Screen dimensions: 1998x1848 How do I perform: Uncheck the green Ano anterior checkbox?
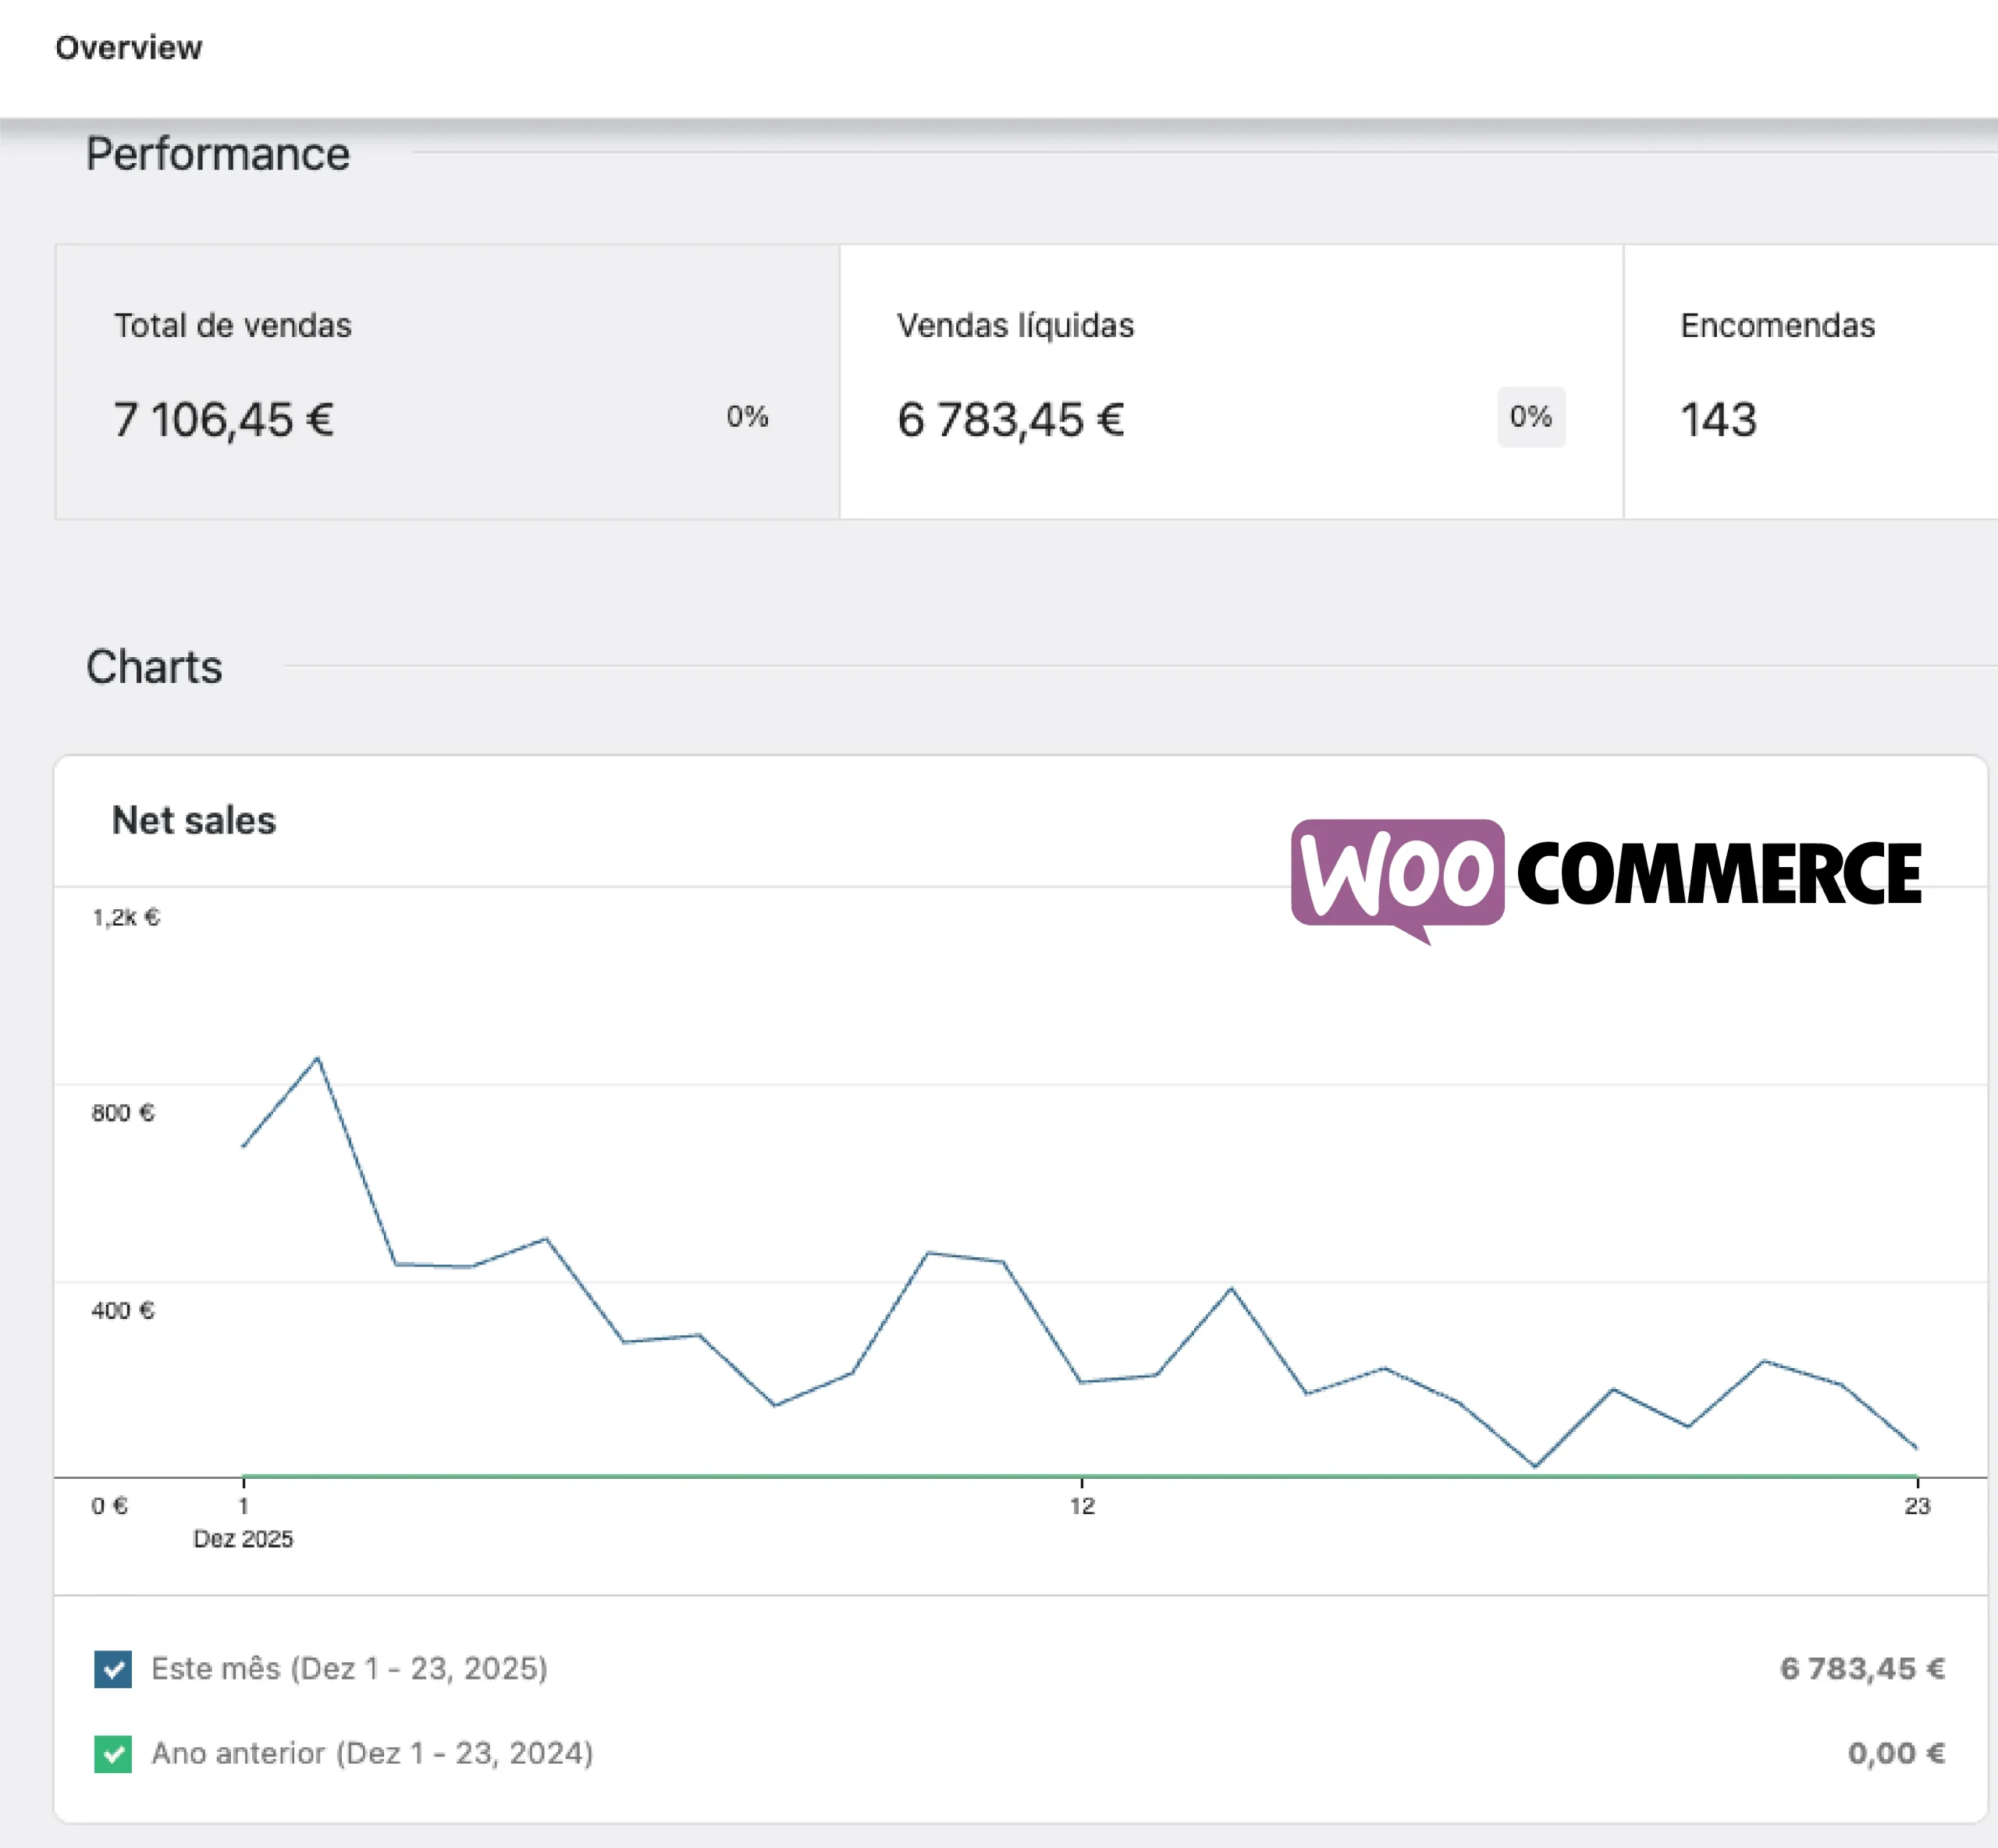point(113,1754)
